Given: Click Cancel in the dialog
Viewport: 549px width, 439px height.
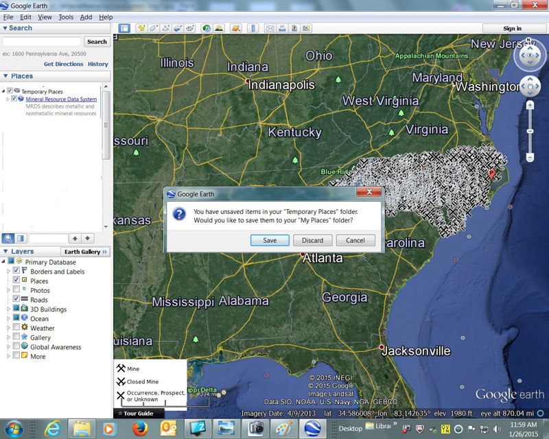Looking at the screenshot, I should (355, 241).
